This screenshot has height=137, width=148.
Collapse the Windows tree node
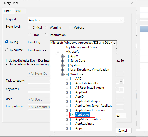point(62,74)
